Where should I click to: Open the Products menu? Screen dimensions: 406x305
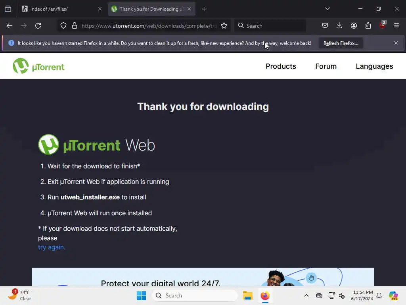281,66
